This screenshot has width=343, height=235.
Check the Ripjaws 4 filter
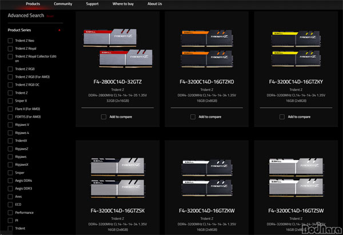10,133
